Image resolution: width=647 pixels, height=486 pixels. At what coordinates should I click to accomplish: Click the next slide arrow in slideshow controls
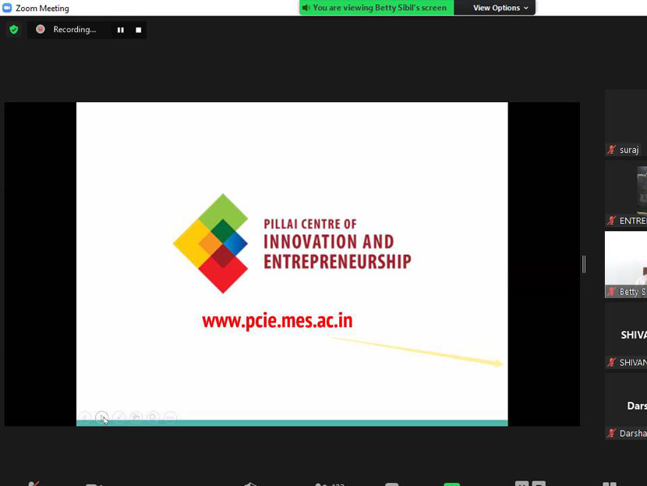click(102, 417)
